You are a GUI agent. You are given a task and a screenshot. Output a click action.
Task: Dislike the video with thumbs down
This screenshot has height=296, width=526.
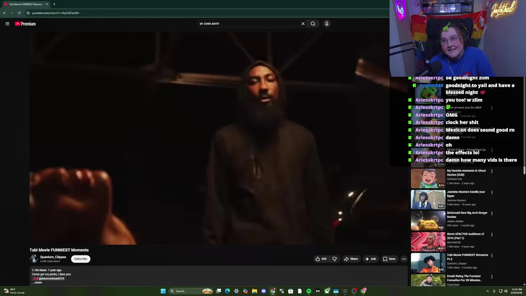coord(335,259)
